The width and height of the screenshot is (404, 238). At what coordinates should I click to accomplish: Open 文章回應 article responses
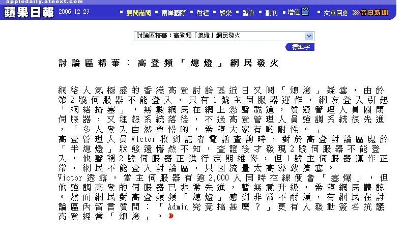[336, 13]
